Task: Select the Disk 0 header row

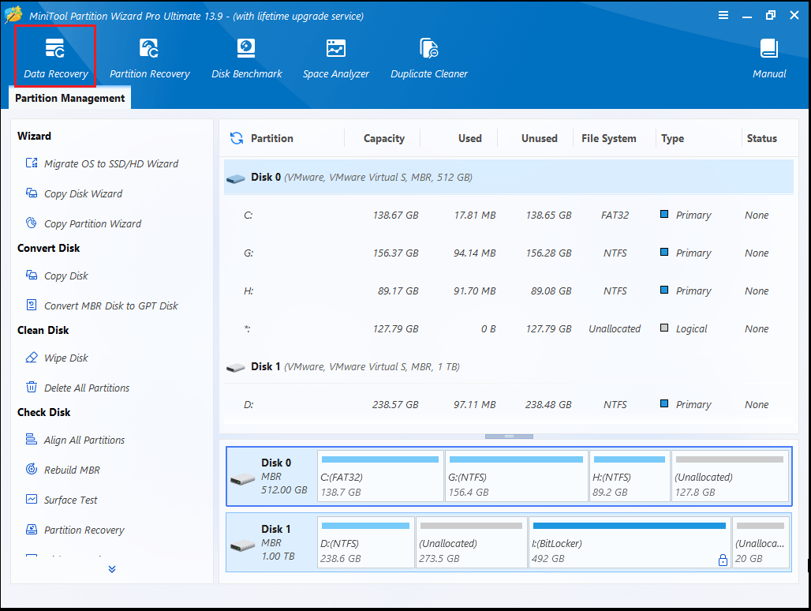Action: [508, 177]
